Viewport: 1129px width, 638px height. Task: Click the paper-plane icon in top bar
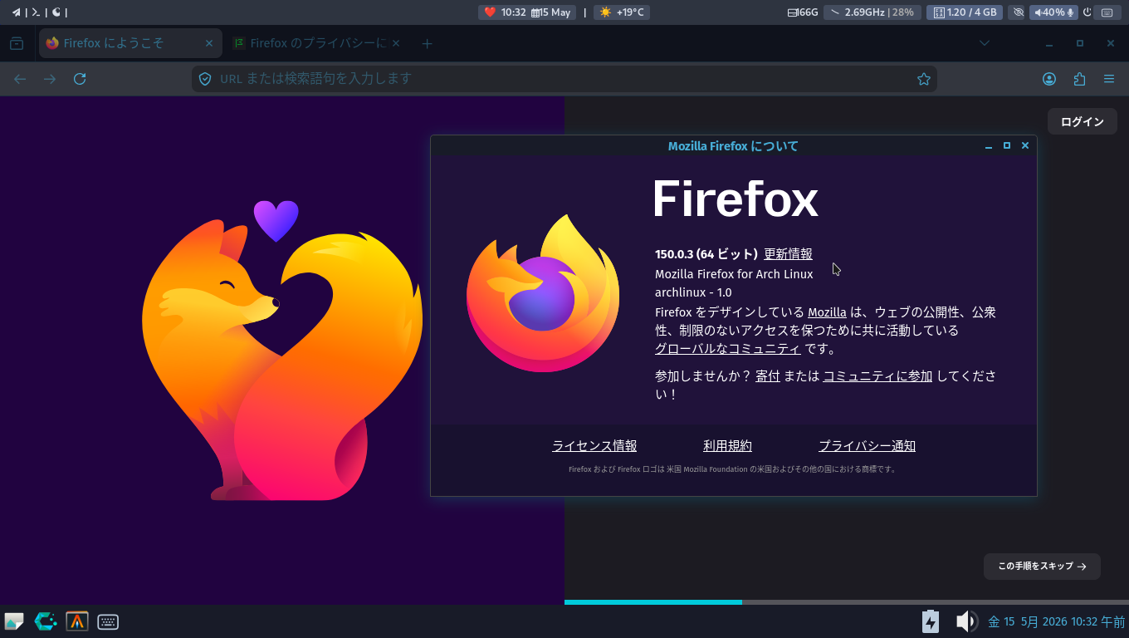point(16,12)
